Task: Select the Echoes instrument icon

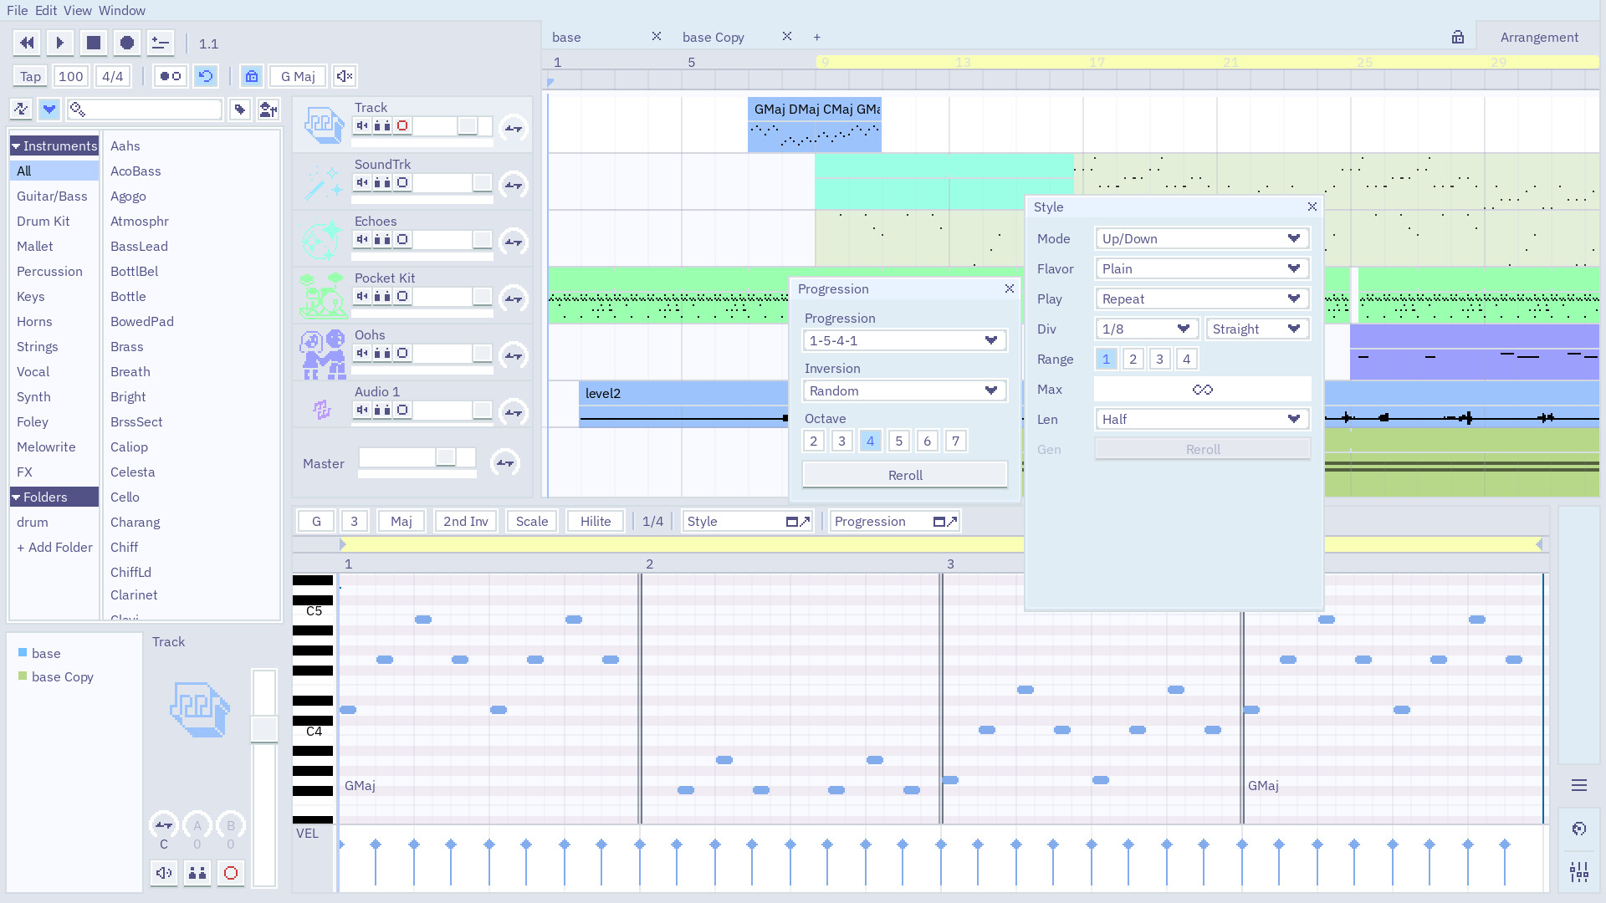Action: [x=323, y=239]
